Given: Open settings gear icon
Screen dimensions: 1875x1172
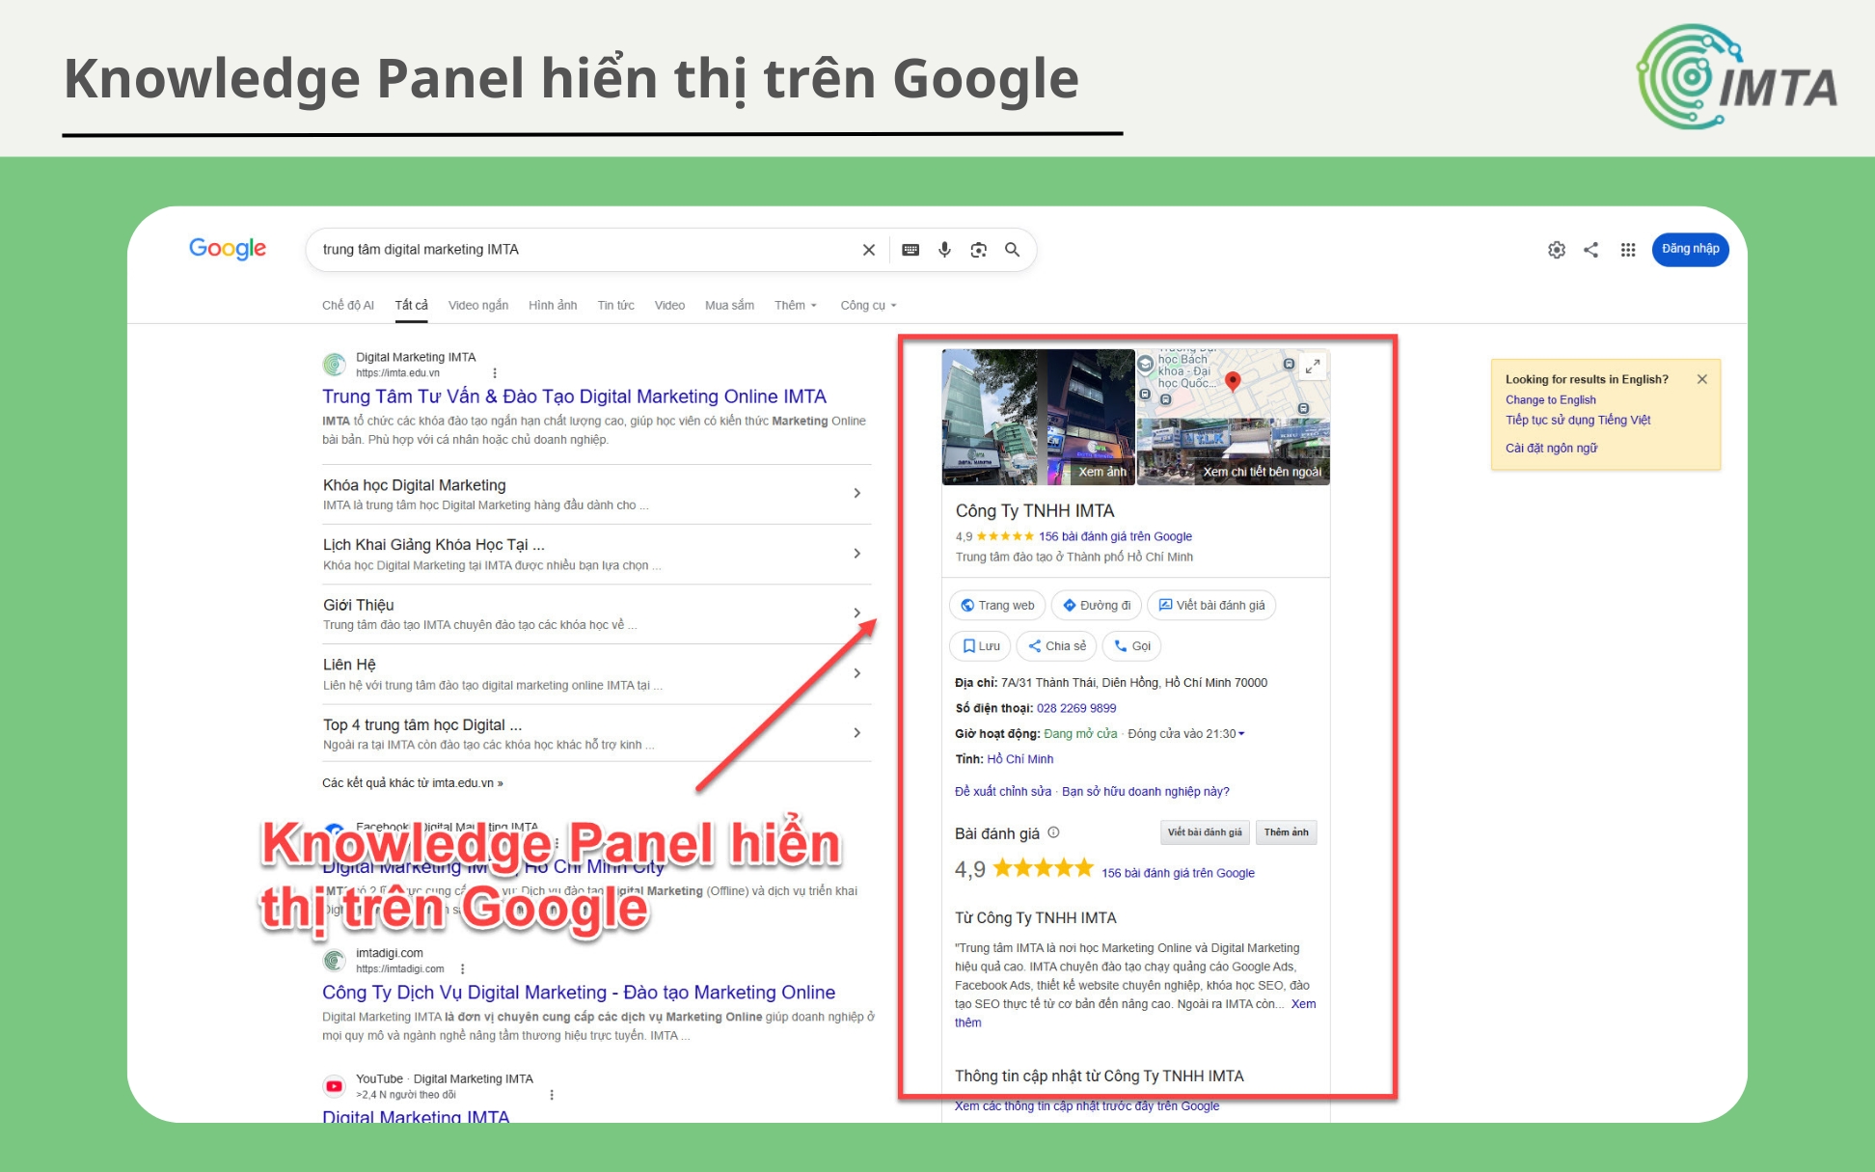Looking at the screenshot, I should (1557, 250).
